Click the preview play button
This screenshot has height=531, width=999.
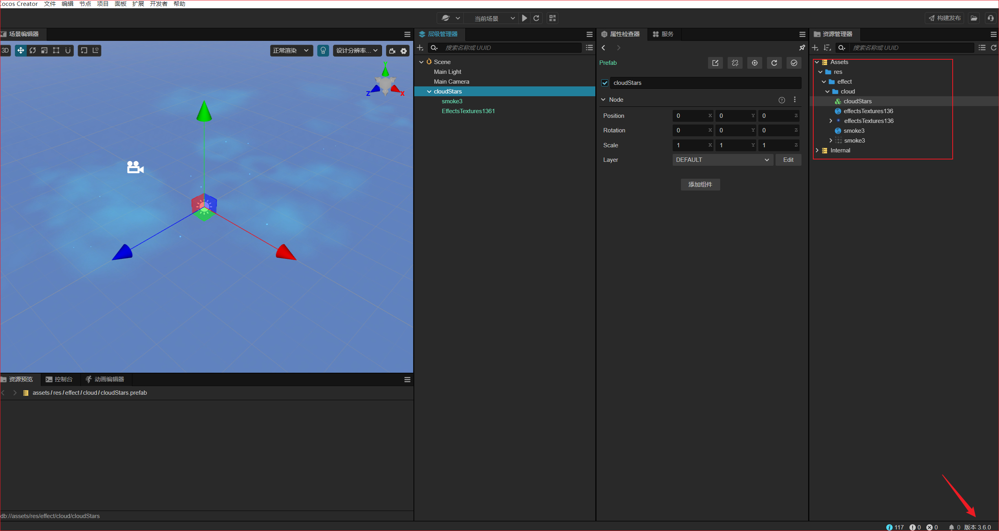point(524,18)
